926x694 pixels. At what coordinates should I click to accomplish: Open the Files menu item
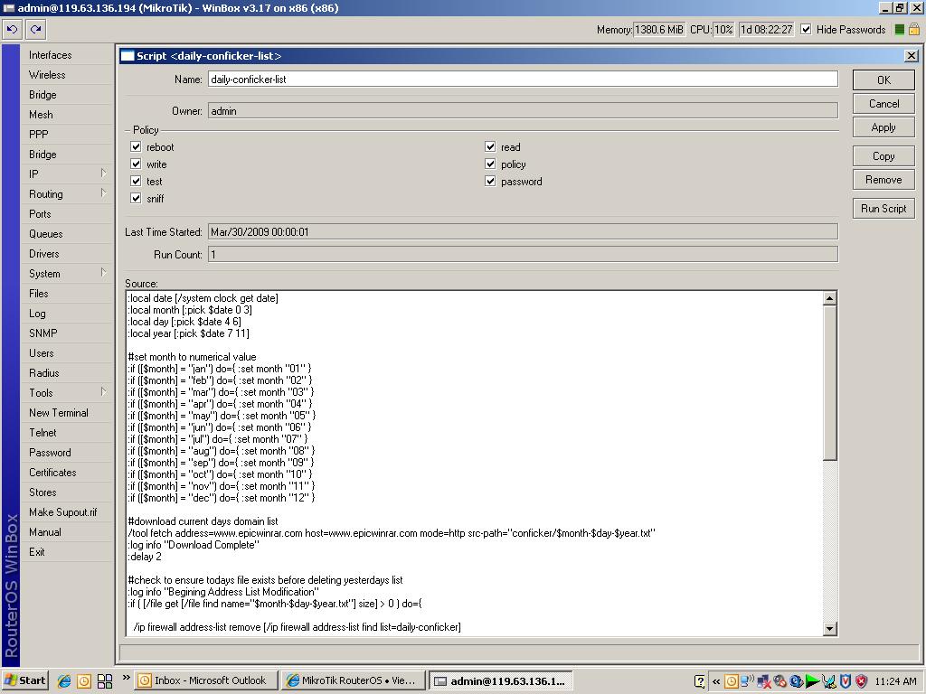click(x=66, y=294)
